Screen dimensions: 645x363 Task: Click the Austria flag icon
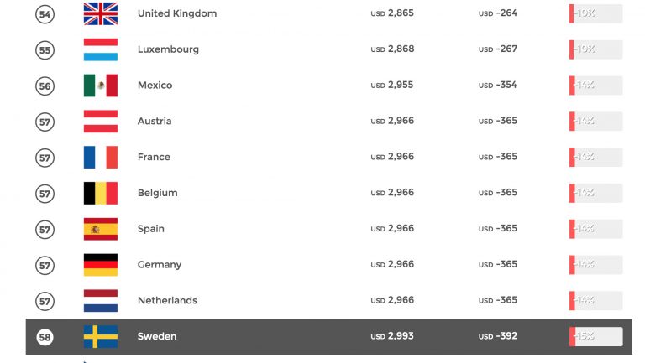(x=100, y=122)
